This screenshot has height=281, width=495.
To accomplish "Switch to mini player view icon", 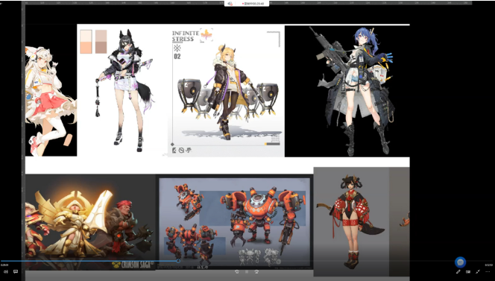I will pos(468,271).
